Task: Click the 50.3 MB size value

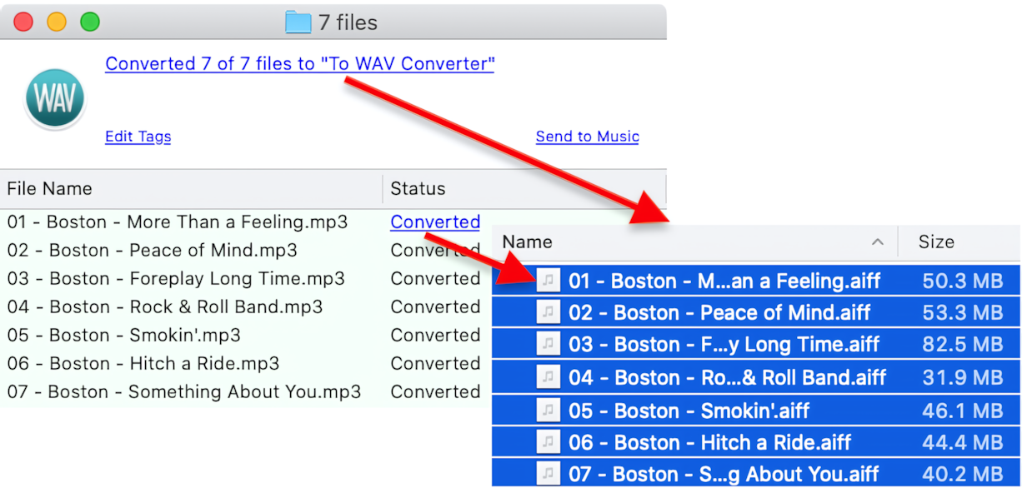Action: coord(962,281)
